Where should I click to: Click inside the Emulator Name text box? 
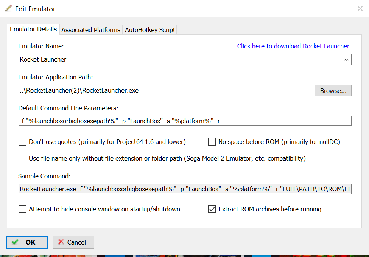[x=178, y=60]
